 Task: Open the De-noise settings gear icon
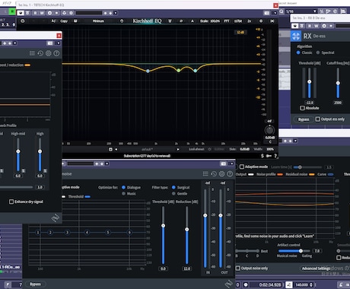tap(221, 174)
